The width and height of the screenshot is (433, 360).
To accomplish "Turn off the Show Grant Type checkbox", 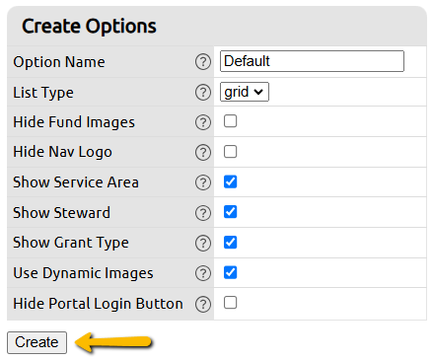I will coord(230,243).
